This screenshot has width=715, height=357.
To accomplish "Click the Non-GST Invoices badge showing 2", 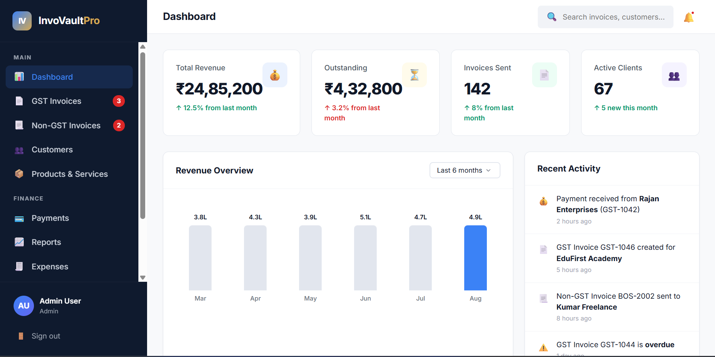I will [x=119, y=125].
